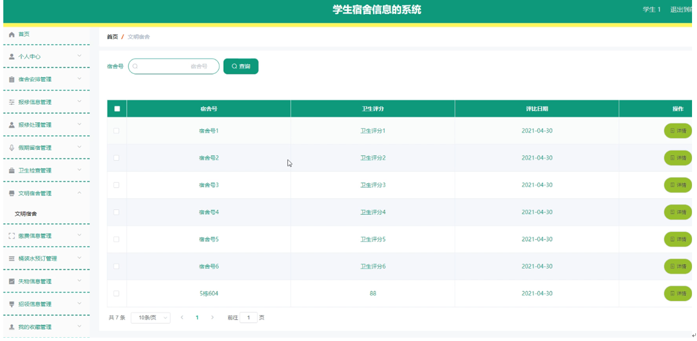Viewport: 697px width, 341px height.
Task: Select the 文明宿舍 submenu item
Action: click(26, 214)
